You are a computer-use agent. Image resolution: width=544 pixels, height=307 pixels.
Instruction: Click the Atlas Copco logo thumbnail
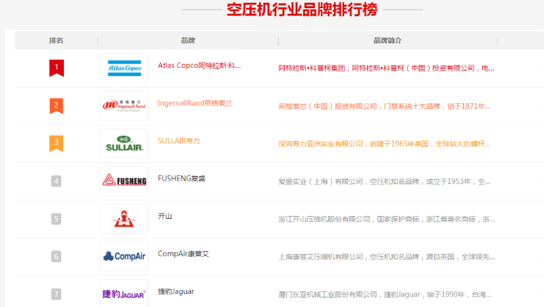124,69
